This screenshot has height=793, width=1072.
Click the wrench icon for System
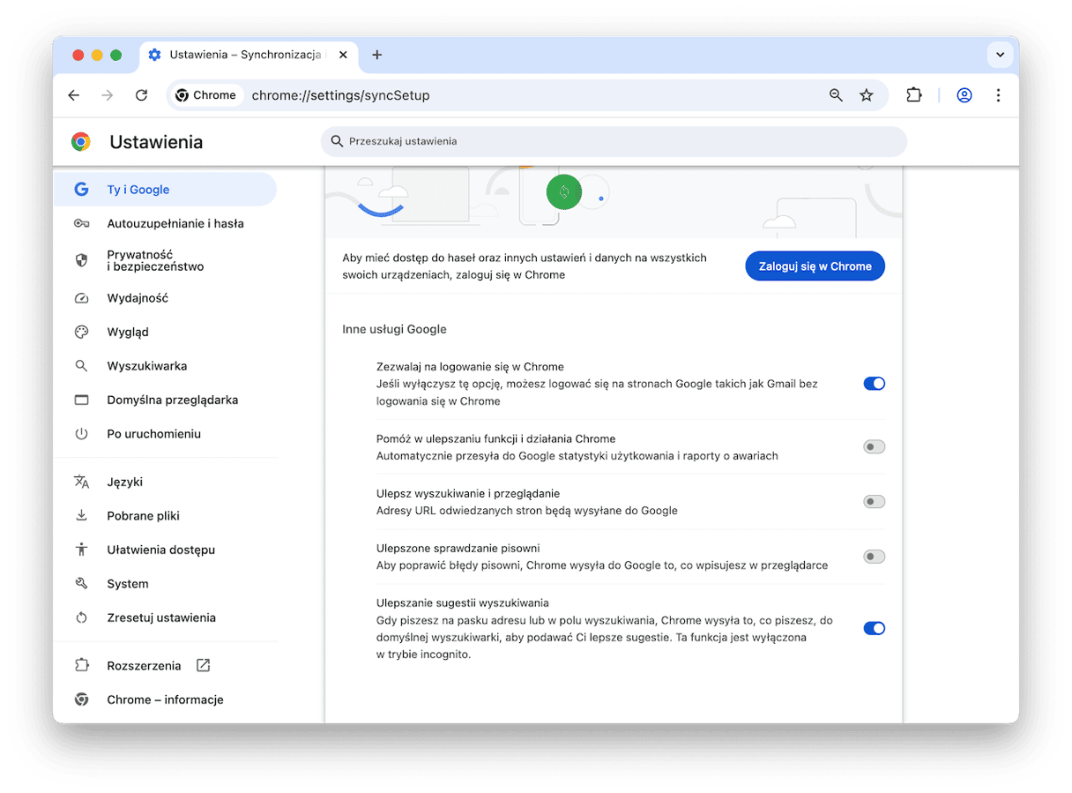point(81,584)
